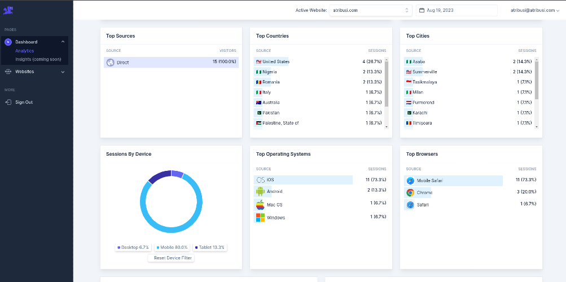Toggle the Tablet 13.3% legend filter
The width and height of the screenshot is (566, 282).
210,248
